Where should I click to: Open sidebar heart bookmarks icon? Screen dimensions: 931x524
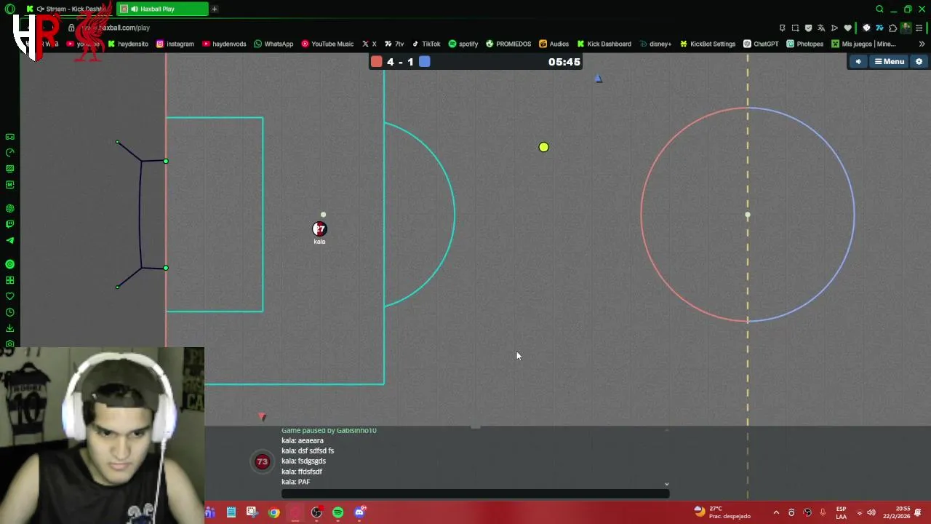tap(9, 296)
